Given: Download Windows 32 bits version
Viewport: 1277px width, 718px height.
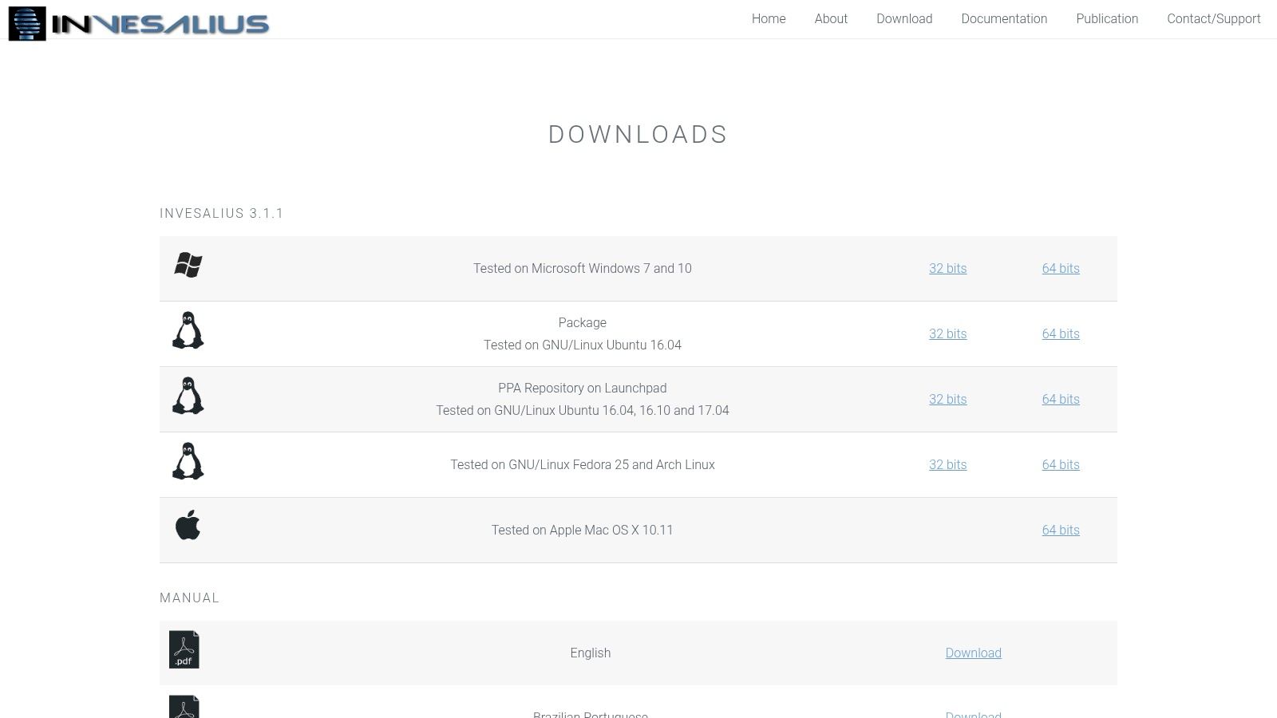Looking at the screenshot, I should (947, 269).
